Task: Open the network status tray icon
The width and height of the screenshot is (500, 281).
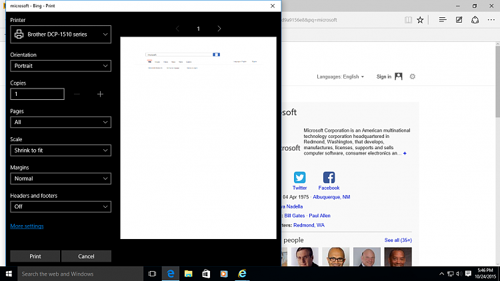Action: click(x=451, y=274)
